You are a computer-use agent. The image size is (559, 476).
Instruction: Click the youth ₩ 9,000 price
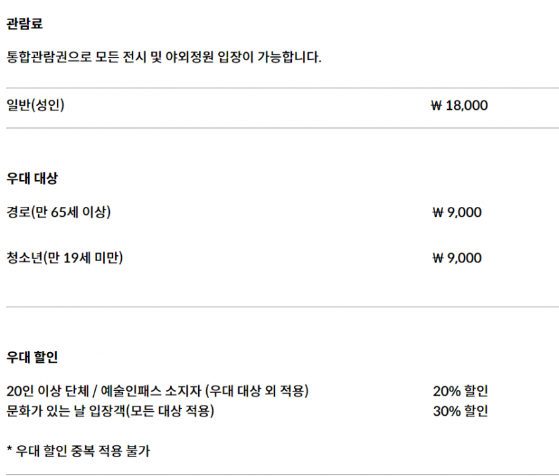[x=457, y=258]
